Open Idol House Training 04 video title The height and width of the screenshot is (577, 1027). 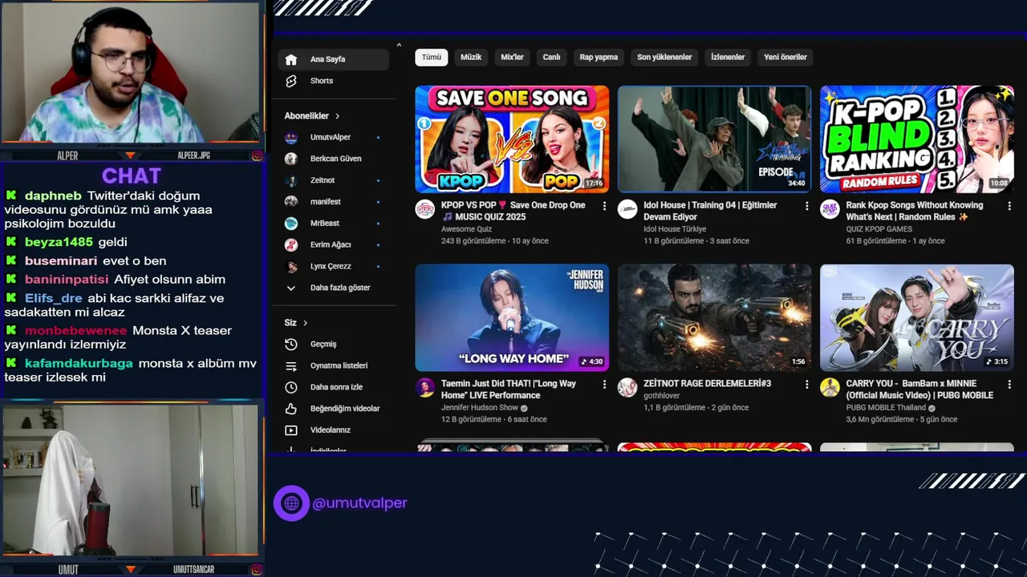[710, 211]
